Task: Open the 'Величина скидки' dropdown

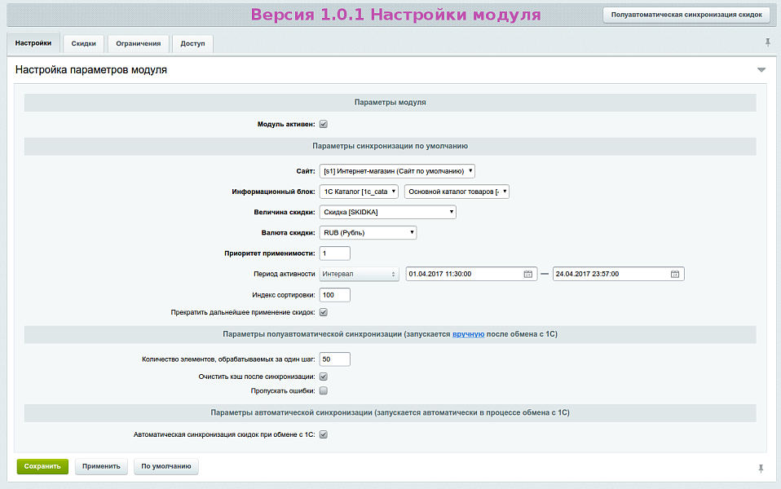Action: [x=387, y=211]
